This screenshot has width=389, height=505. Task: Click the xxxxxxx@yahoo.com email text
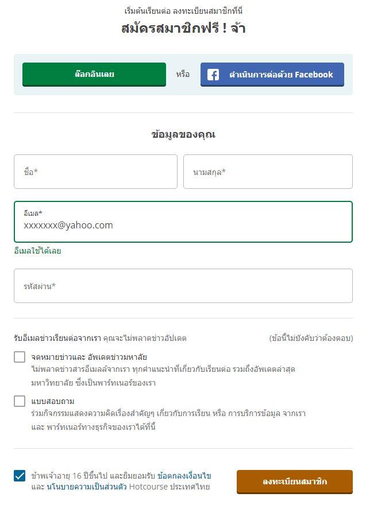coord(68,225)
